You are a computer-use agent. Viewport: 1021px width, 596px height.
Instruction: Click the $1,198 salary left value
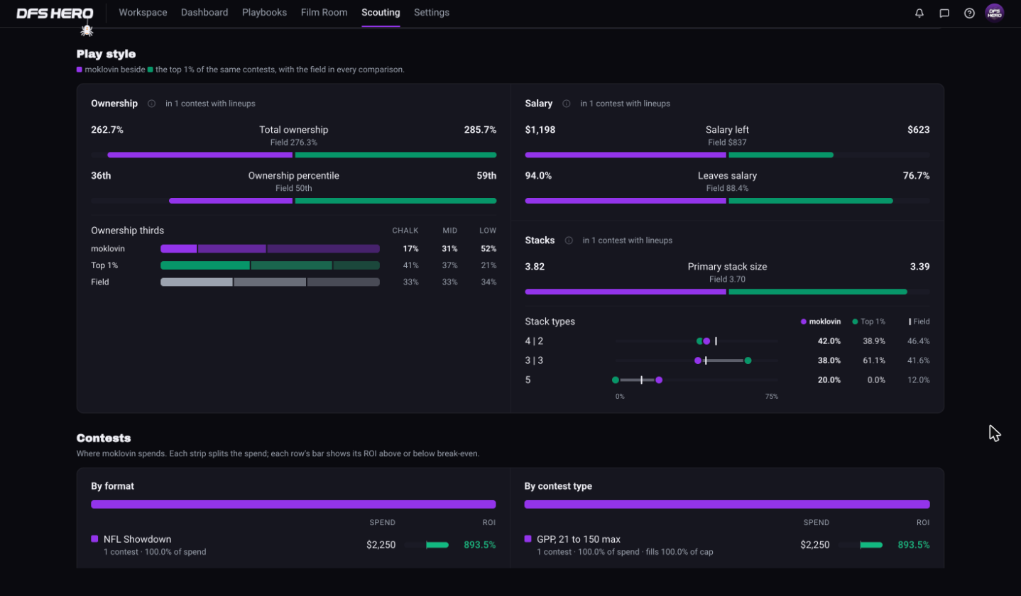(540, 130)
